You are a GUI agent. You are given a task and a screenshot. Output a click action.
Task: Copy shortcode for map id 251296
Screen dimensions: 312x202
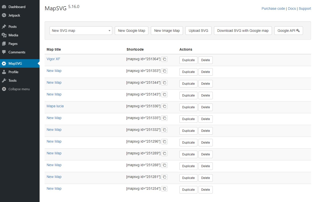(164, 142)
